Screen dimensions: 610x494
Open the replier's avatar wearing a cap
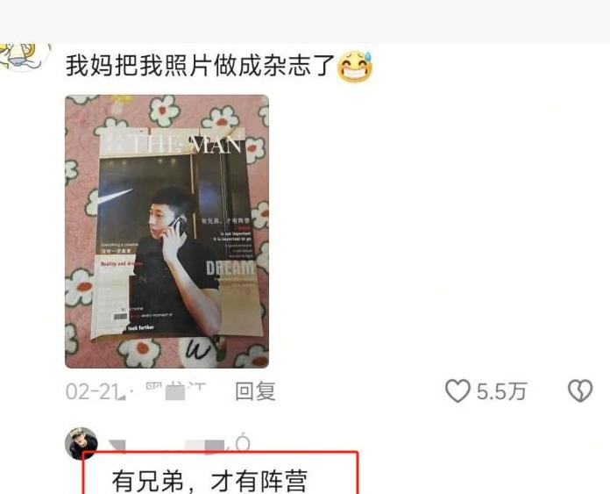(82, 444)
